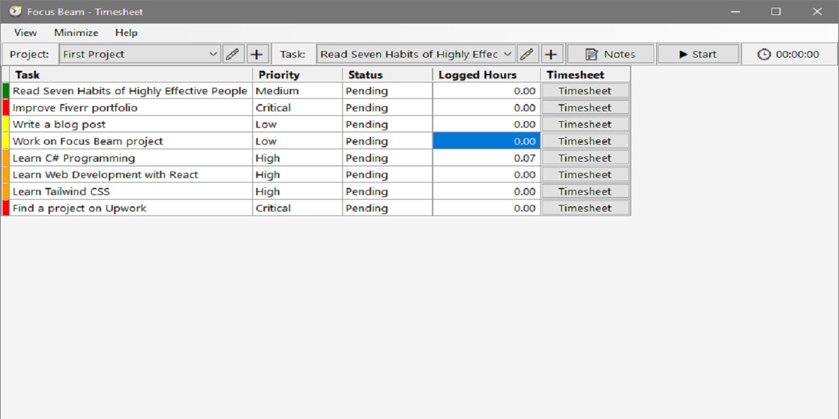
Task: Click High priority of Learn C# Programming
Action: point(298,158)
